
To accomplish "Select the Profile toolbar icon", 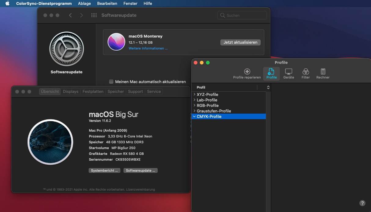I will pyautogui.click(x=271, y=74).
